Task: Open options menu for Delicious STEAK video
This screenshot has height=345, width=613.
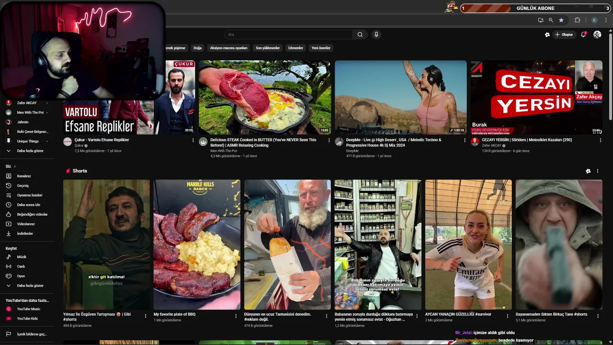Action: click(x=329, y=140)
